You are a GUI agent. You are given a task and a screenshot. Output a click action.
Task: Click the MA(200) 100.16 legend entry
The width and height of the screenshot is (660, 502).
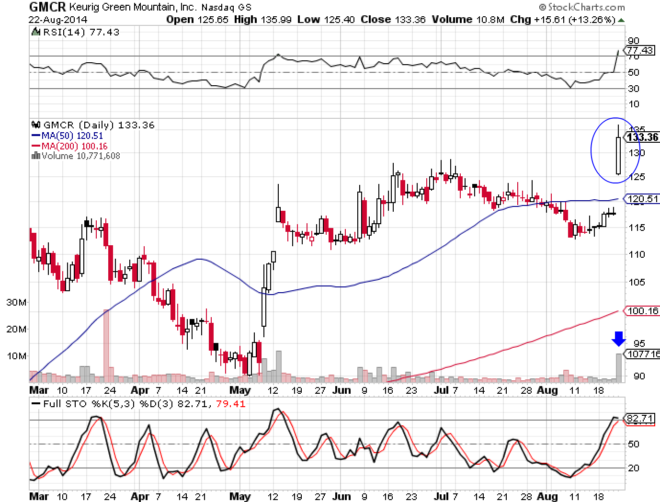coord(74,146)
